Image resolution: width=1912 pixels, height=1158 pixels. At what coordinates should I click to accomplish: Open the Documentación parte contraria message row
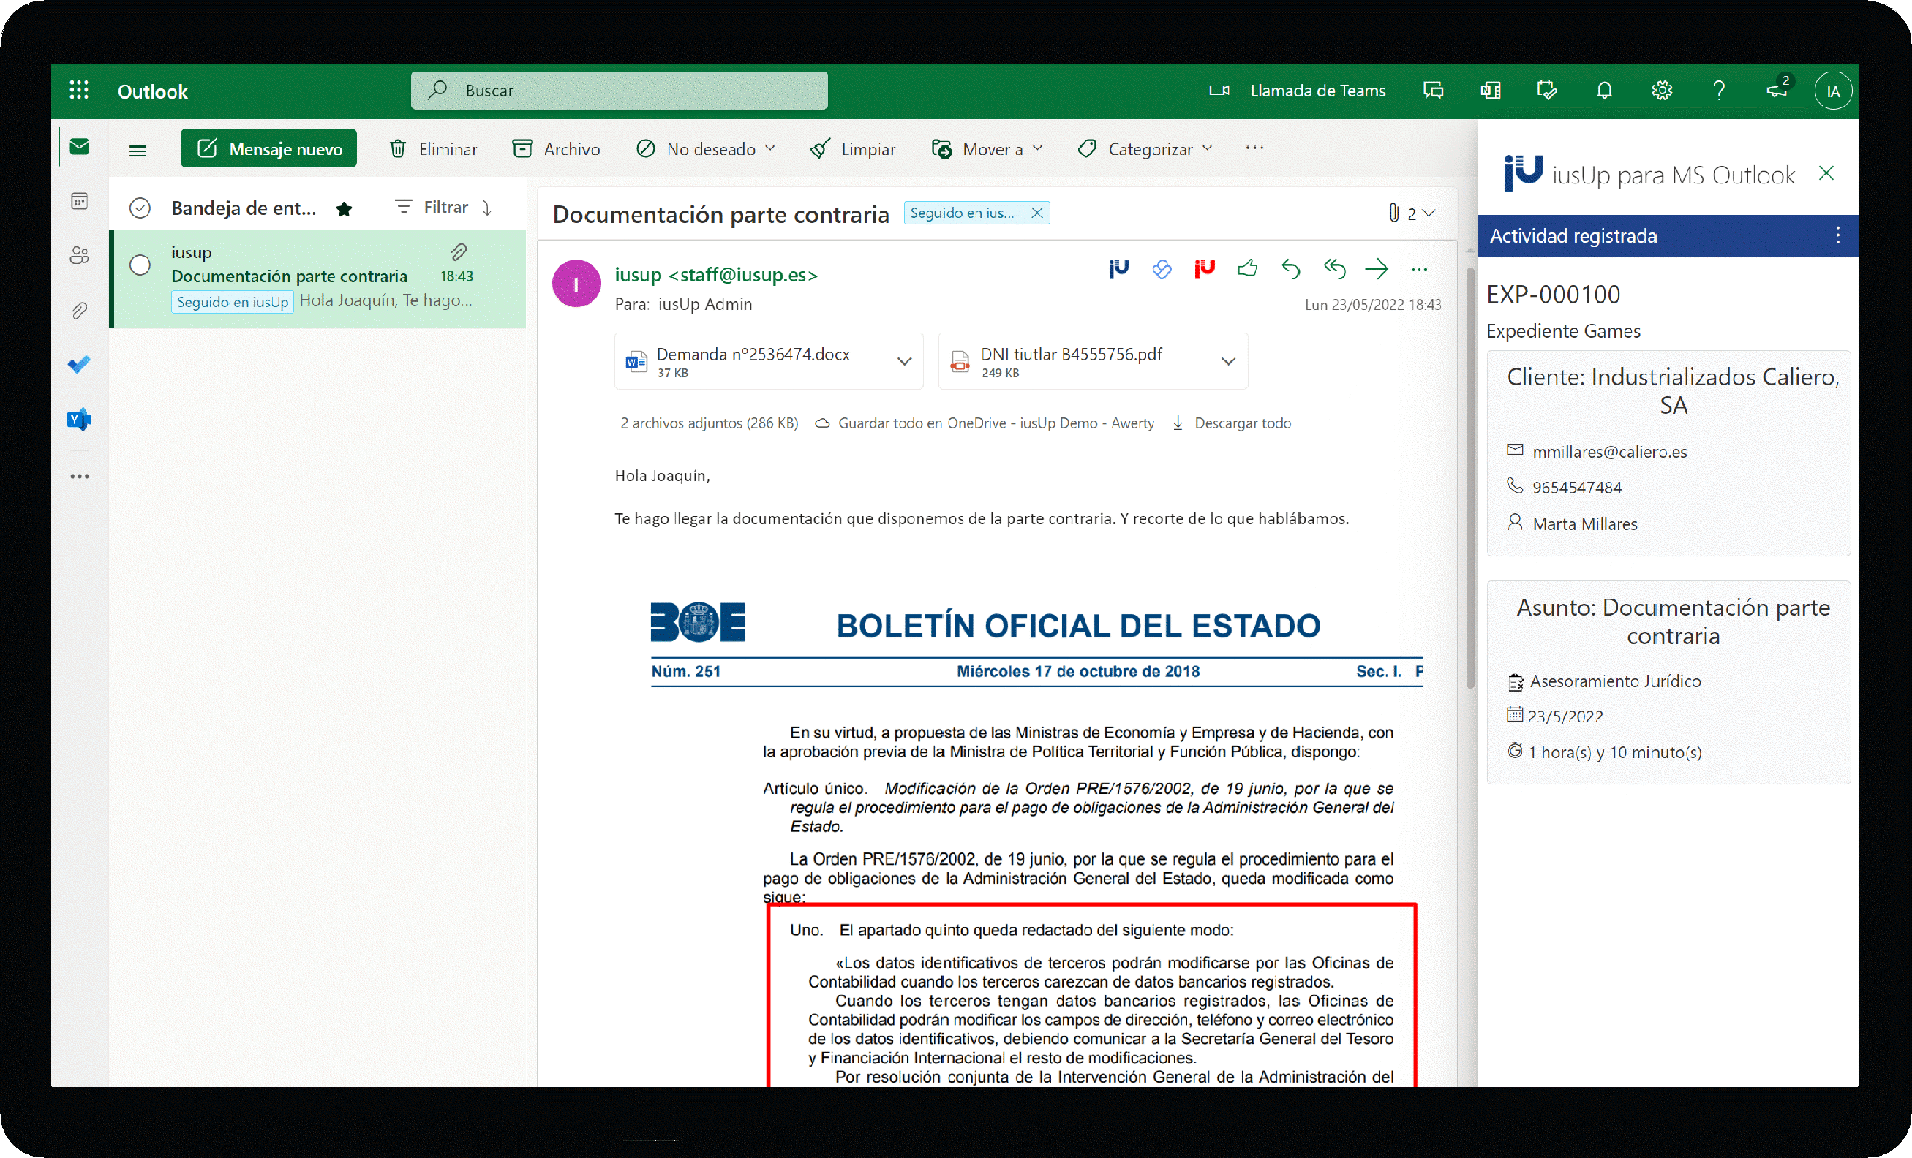[318, 279]
